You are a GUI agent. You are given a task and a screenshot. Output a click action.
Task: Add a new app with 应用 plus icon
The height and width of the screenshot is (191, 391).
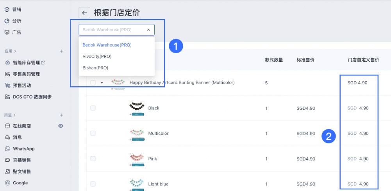point(61,51)
